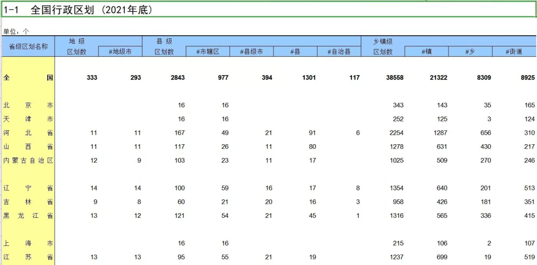Click the "上海市" row label
This screenshot has height=265, width=537.
28,244
